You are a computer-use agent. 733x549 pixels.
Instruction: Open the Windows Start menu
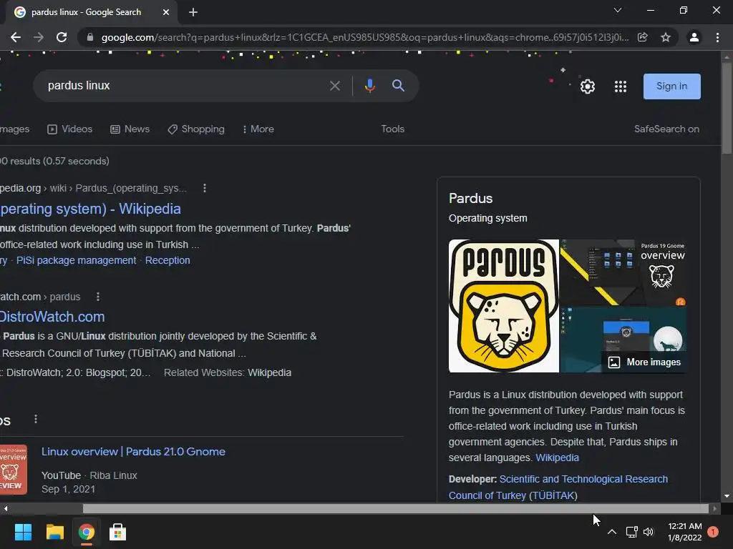point(23,532)
